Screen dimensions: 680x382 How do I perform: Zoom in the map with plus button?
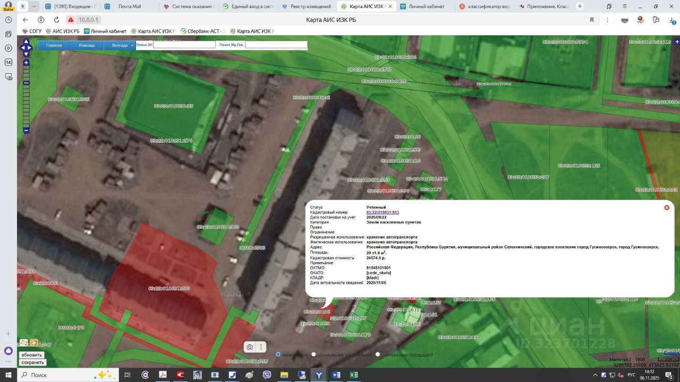(26, 63)
